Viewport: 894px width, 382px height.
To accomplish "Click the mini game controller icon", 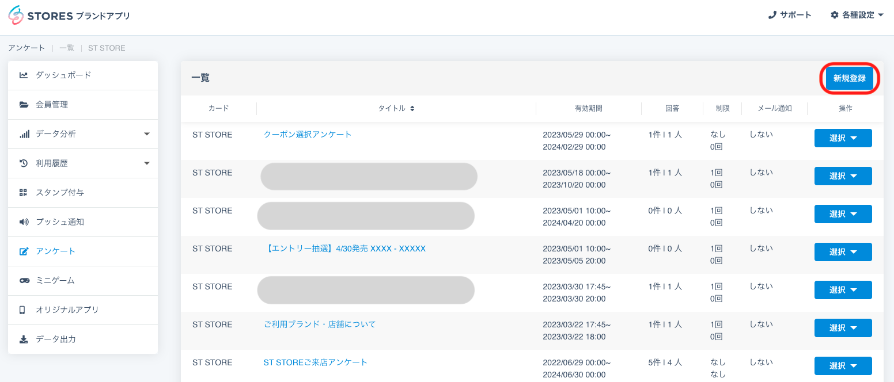I will tap(24, 281).
